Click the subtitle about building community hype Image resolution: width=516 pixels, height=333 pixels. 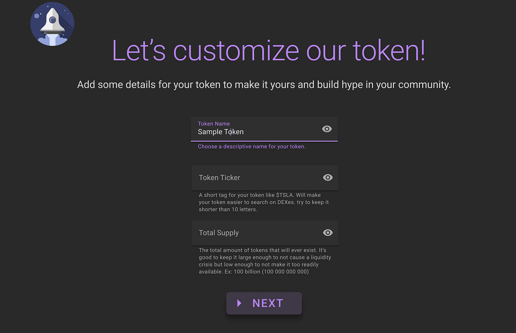coord(264,85)
